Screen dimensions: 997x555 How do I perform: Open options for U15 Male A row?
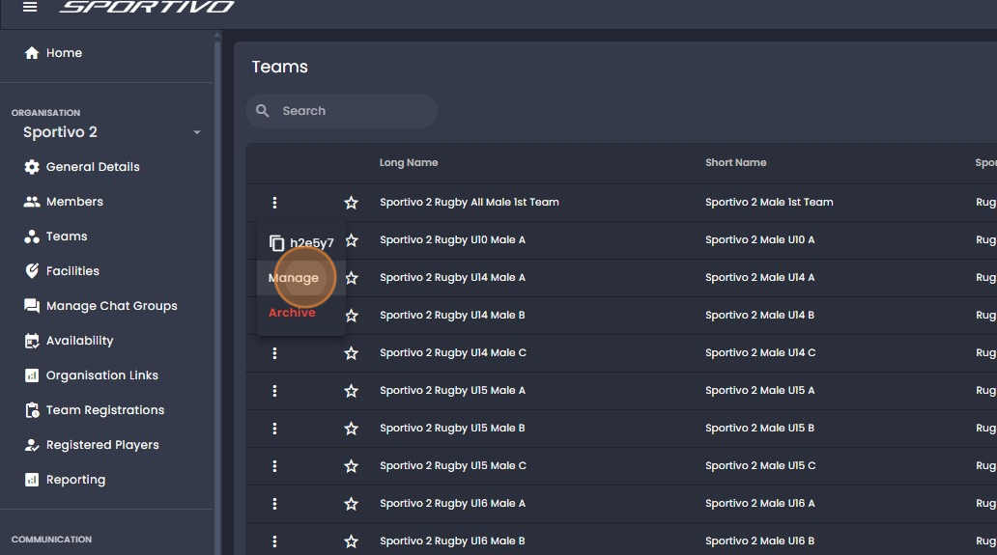[x=274, y=391]
